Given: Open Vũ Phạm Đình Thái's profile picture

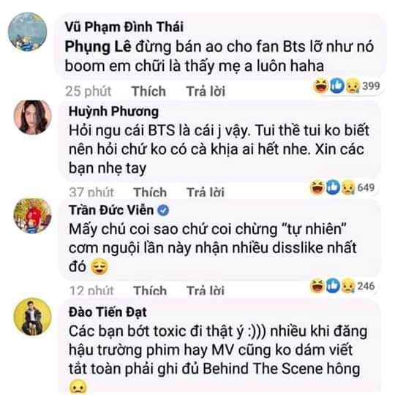Looking at the screenshot, I should tap(27, 31).
